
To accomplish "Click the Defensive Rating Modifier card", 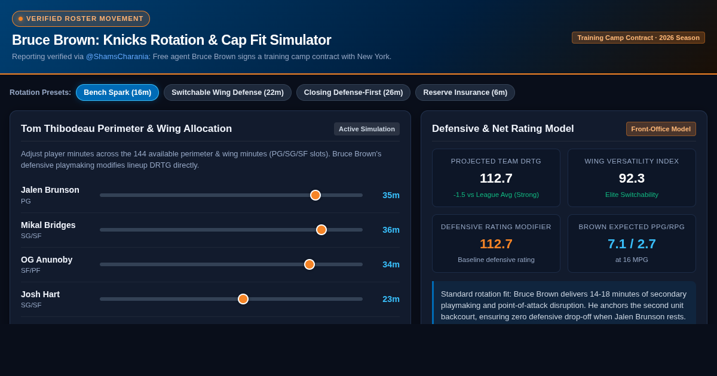I will coord(496,244).
